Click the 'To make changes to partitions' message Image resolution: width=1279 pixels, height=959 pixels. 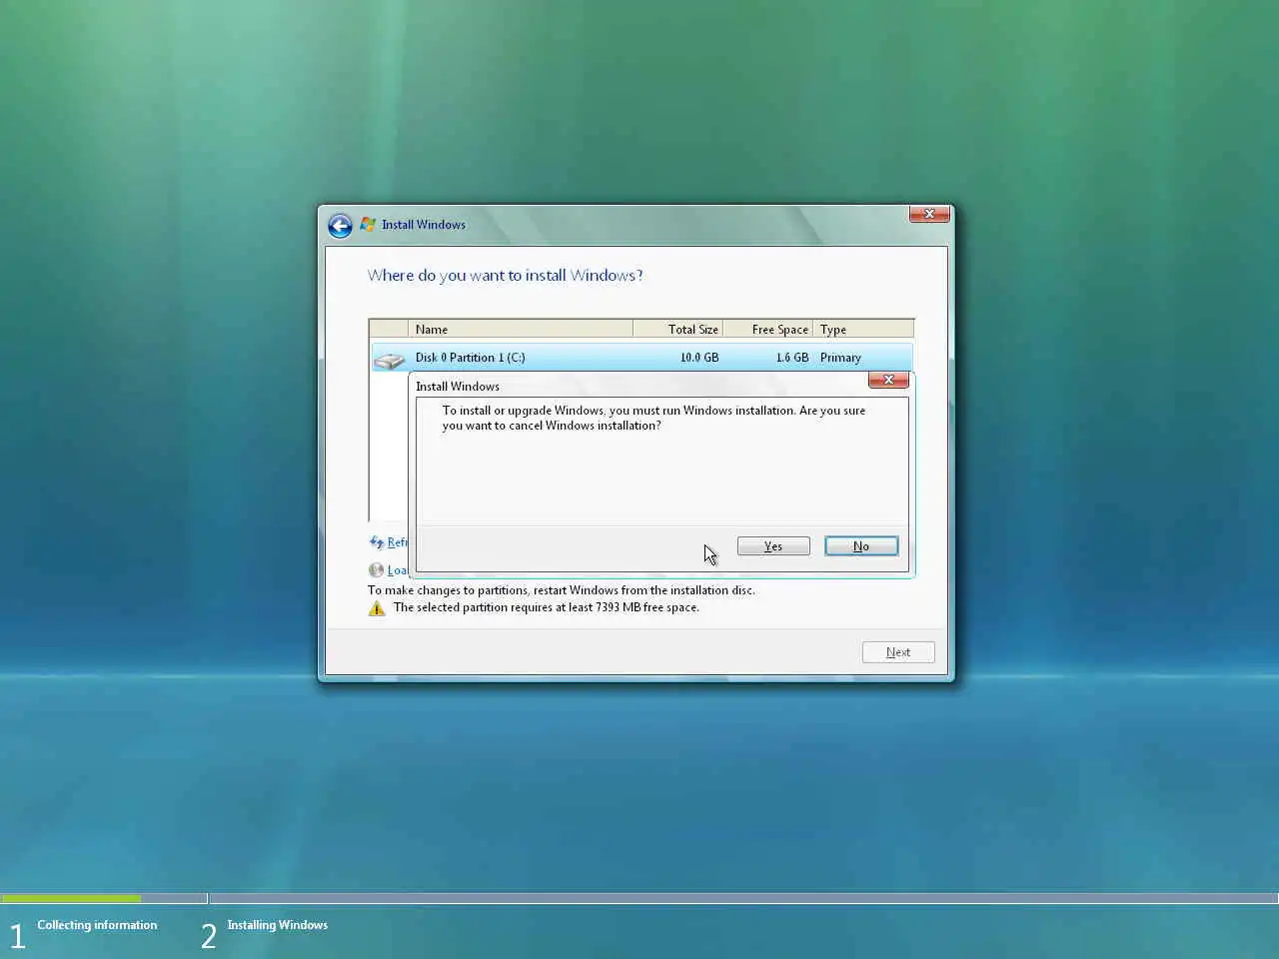point(562,590)
